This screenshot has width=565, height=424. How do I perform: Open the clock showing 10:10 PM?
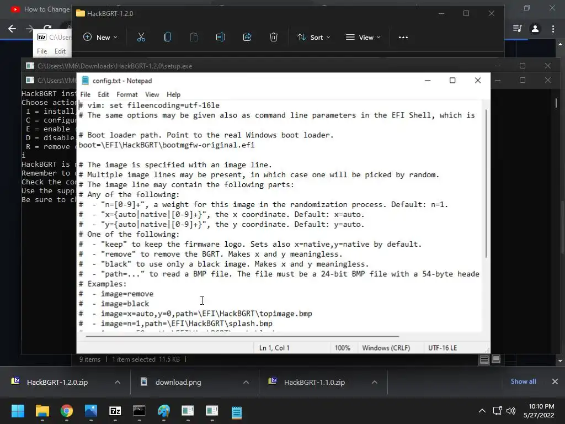coord(539,411)
